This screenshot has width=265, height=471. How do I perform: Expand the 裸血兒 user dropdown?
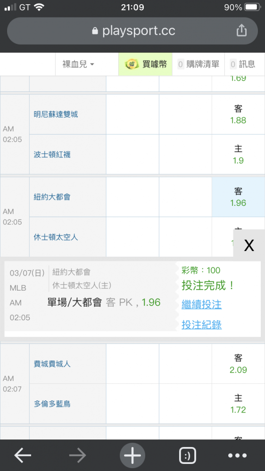coord(78,64)
